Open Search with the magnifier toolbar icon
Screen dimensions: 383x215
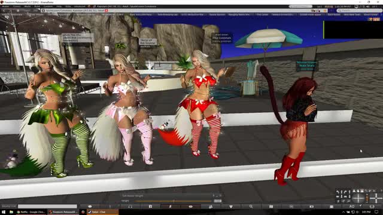251,207
